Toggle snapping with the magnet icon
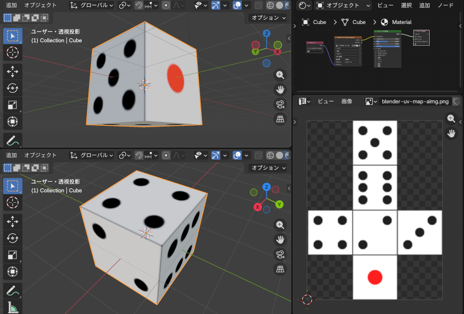The width and height of the screenshot is (464, 314). [139, 5]
